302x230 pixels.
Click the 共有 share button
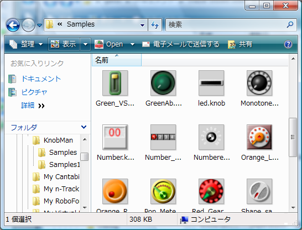[x=240, y=44]
